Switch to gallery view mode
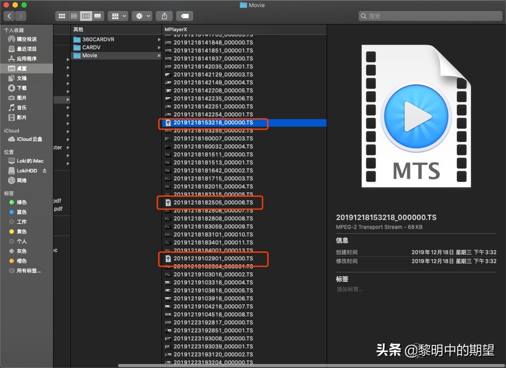This screenshot has height=368, width=506. (97, 16)
